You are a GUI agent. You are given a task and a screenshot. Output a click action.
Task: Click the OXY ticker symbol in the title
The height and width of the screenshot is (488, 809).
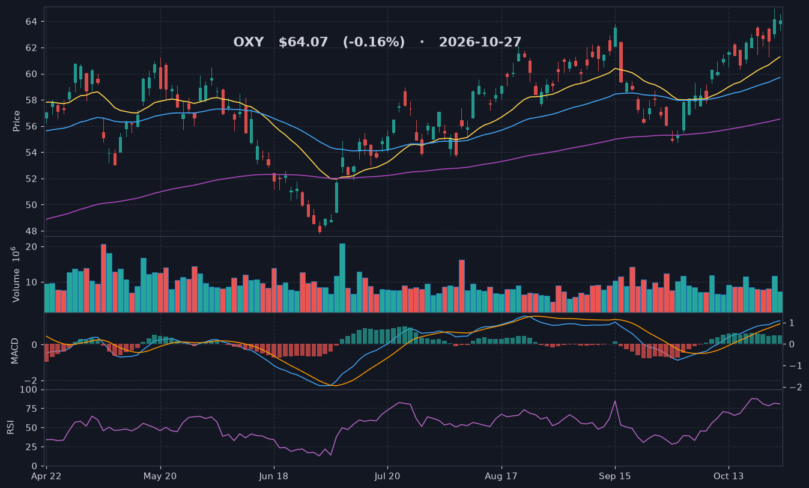tap(248, 42)
